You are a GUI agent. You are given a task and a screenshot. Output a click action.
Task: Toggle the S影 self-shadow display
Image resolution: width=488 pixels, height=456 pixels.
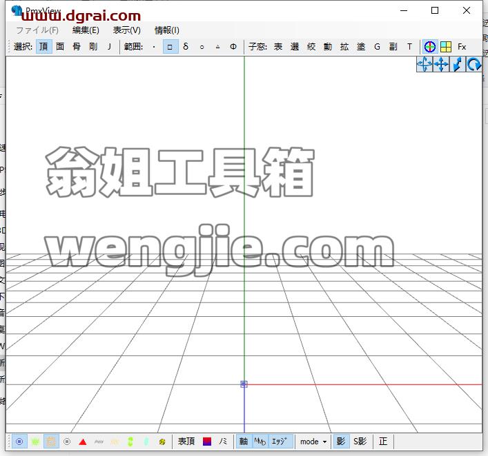360,442
